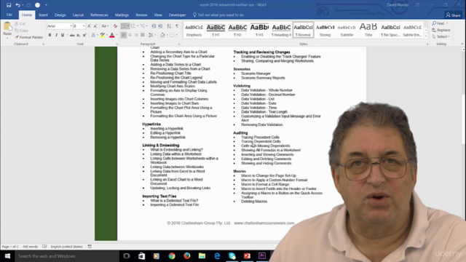Apply the Title style

coord(368,30)
